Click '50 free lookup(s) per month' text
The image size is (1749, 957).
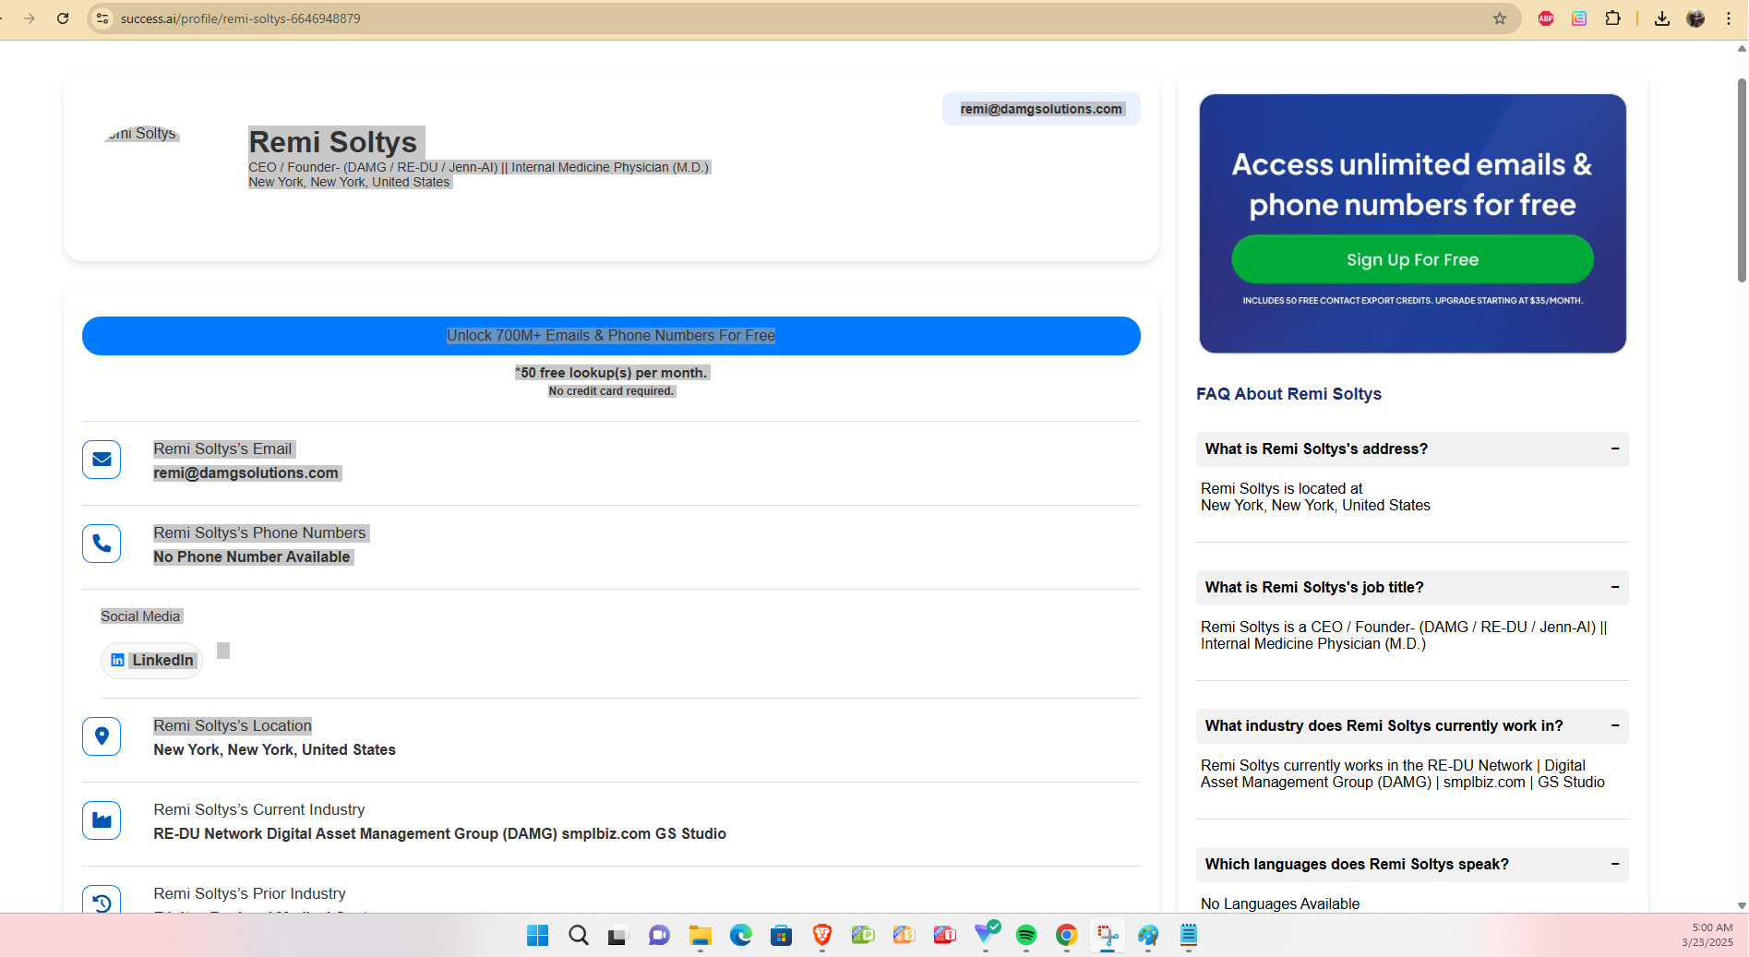(611, 373)
